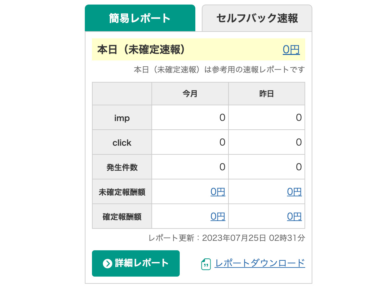Click 今月 確定報酬額 0円 link
Viewport: 390px width, 287px height.
(218, 216)
